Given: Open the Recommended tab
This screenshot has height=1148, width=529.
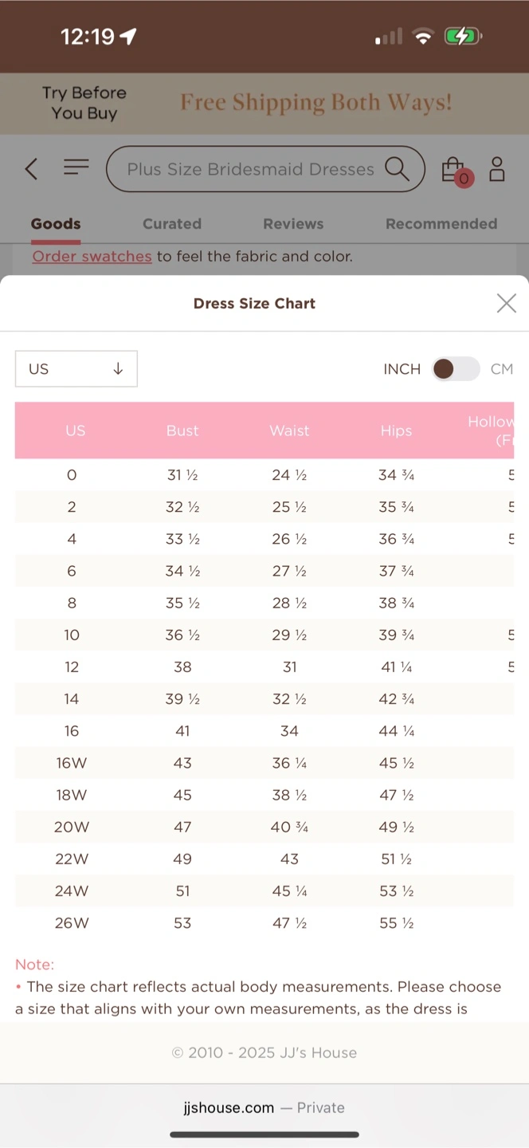Looking at the screenshot, I should pyautogui.click(x=441, y=224).
